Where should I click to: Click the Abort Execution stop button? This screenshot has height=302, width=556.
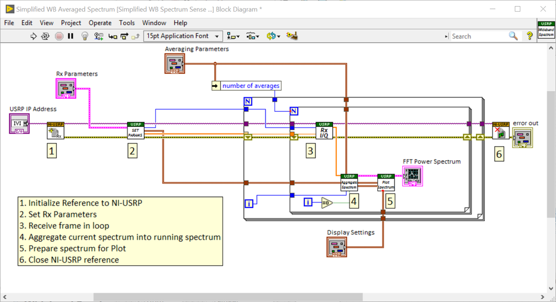pos(59,36)
